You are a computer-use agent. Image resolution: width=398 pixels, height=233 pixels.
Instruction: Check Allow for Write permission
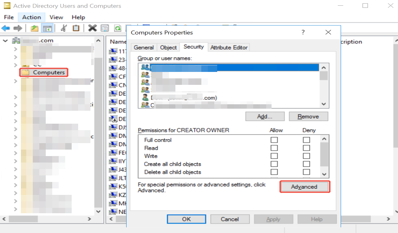click(274, 156)
